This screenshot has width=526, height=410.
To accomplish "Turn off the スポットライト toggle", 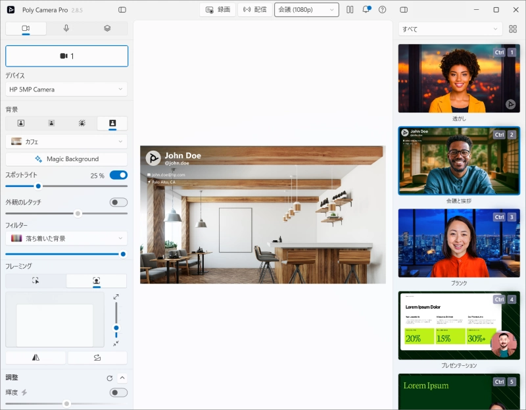I will point(118,175).
